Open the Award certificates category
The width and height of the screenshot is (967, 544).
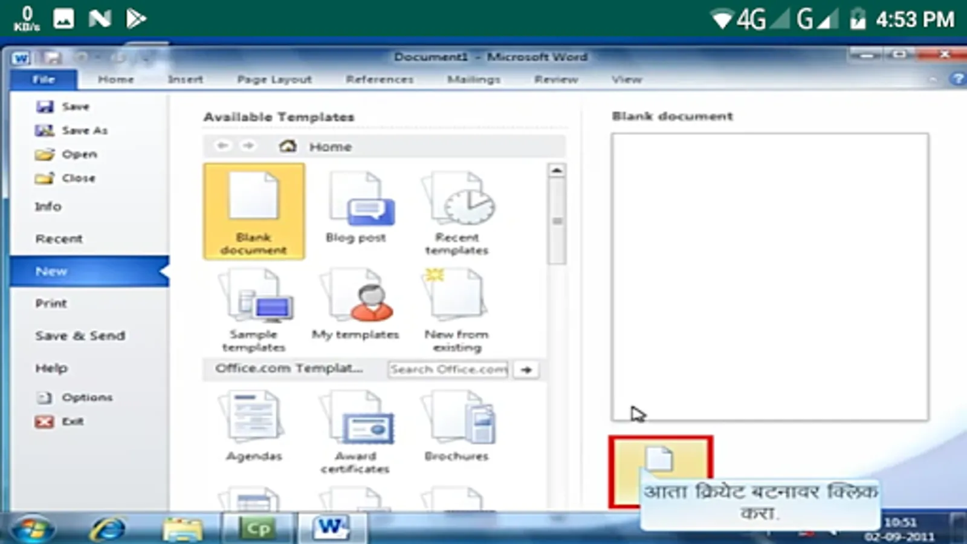tap(355, 432)
